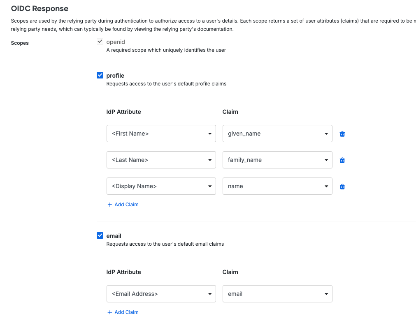
Task: Delete the given_name claim mapping via trash icon
Action: (x=342, y=134)
